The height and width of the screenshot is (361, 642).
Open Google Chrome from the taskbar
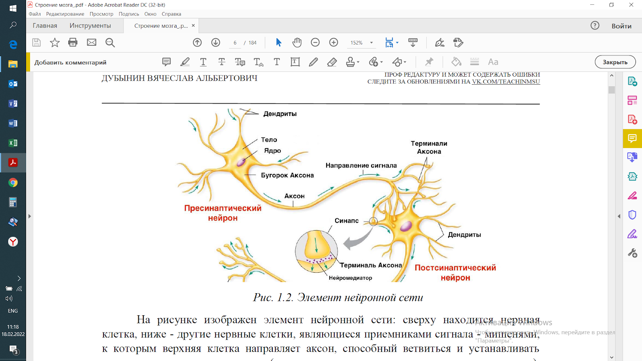click(13, 183)
